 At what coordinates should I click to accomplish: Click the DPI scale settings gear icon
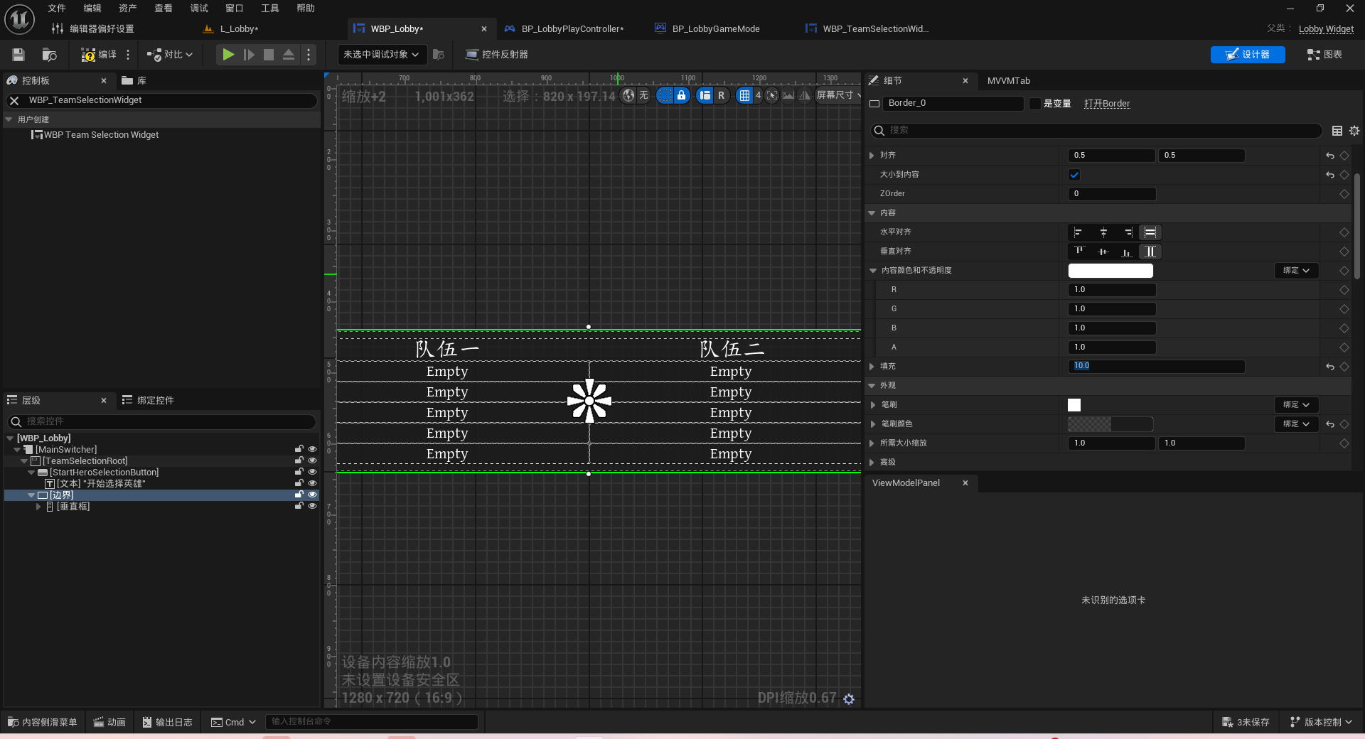[849, 699]
